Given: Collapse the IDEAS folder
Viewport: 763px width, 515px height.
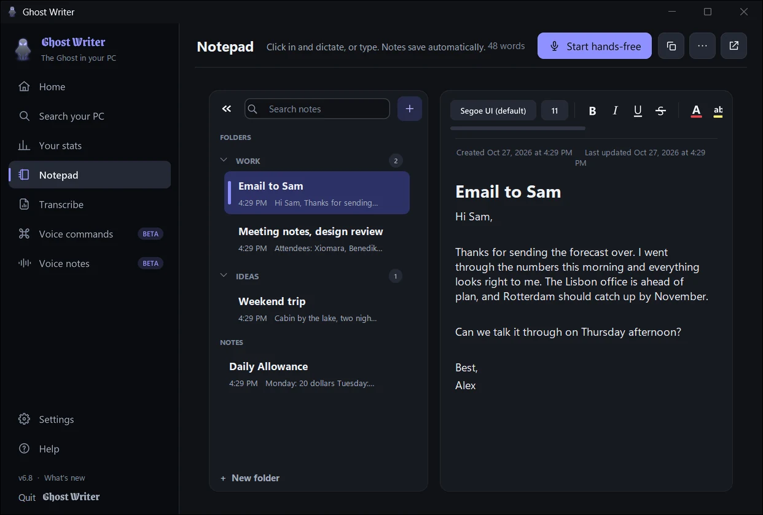Looking at the screenshot, I should click(224, 276).
